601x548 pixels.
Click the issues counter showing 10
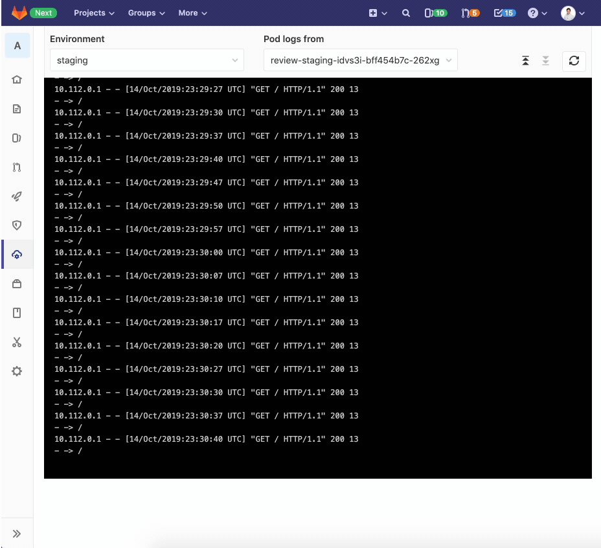point(435,13)
